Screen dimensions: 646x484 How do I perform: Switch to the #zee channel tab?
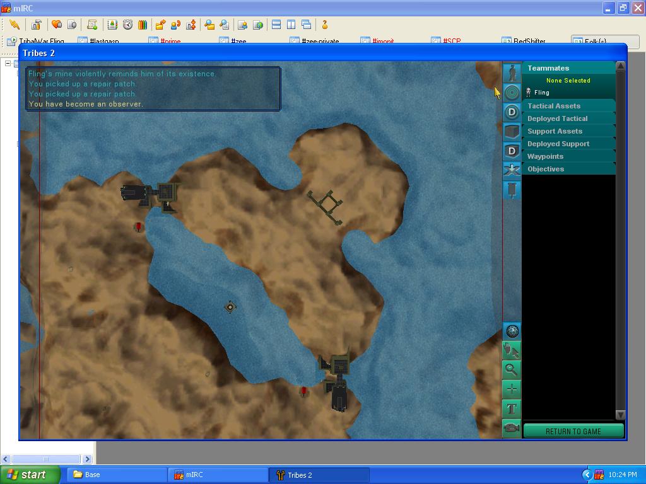pos(233,41)
